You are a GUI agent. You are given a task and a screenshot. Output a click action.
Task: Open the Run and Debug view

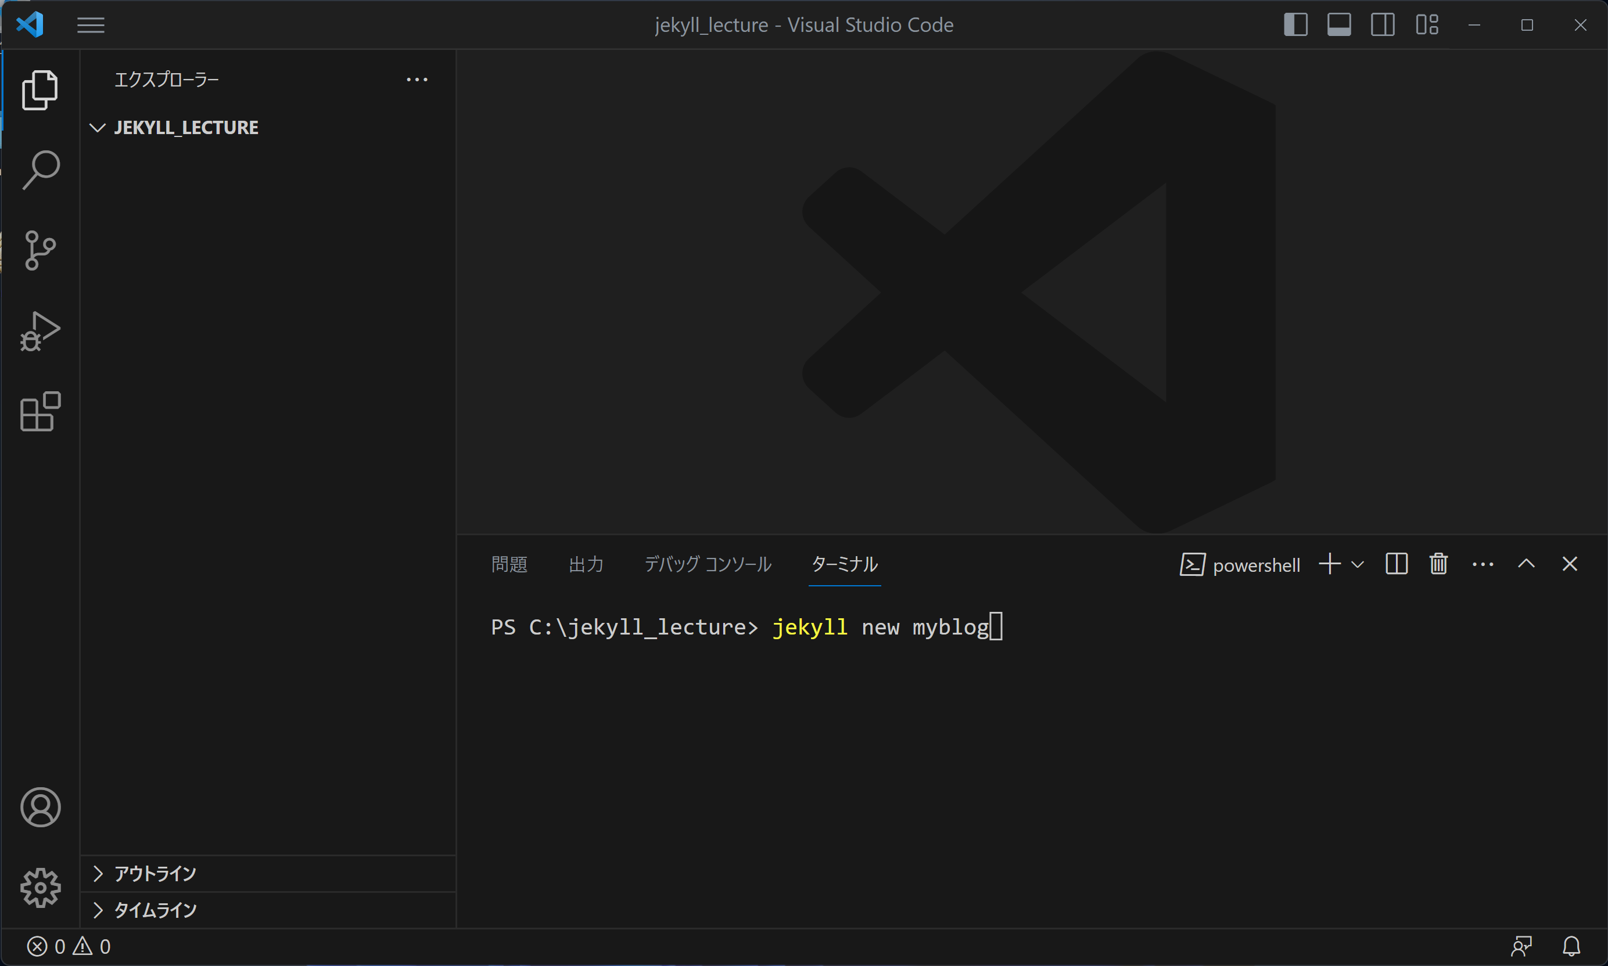[x=41, y=331]
